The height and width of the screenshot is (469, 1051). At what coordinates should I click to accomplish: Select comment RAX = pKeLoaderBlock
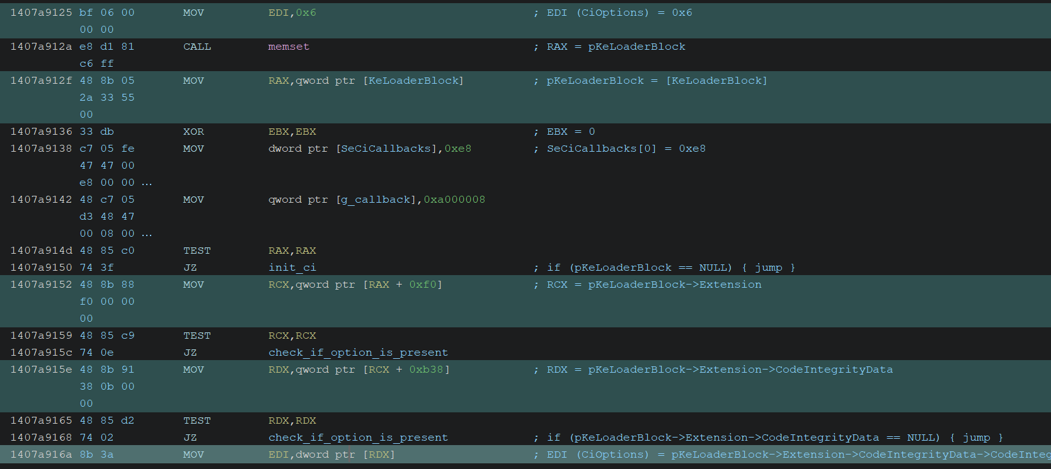pos(616,47)
